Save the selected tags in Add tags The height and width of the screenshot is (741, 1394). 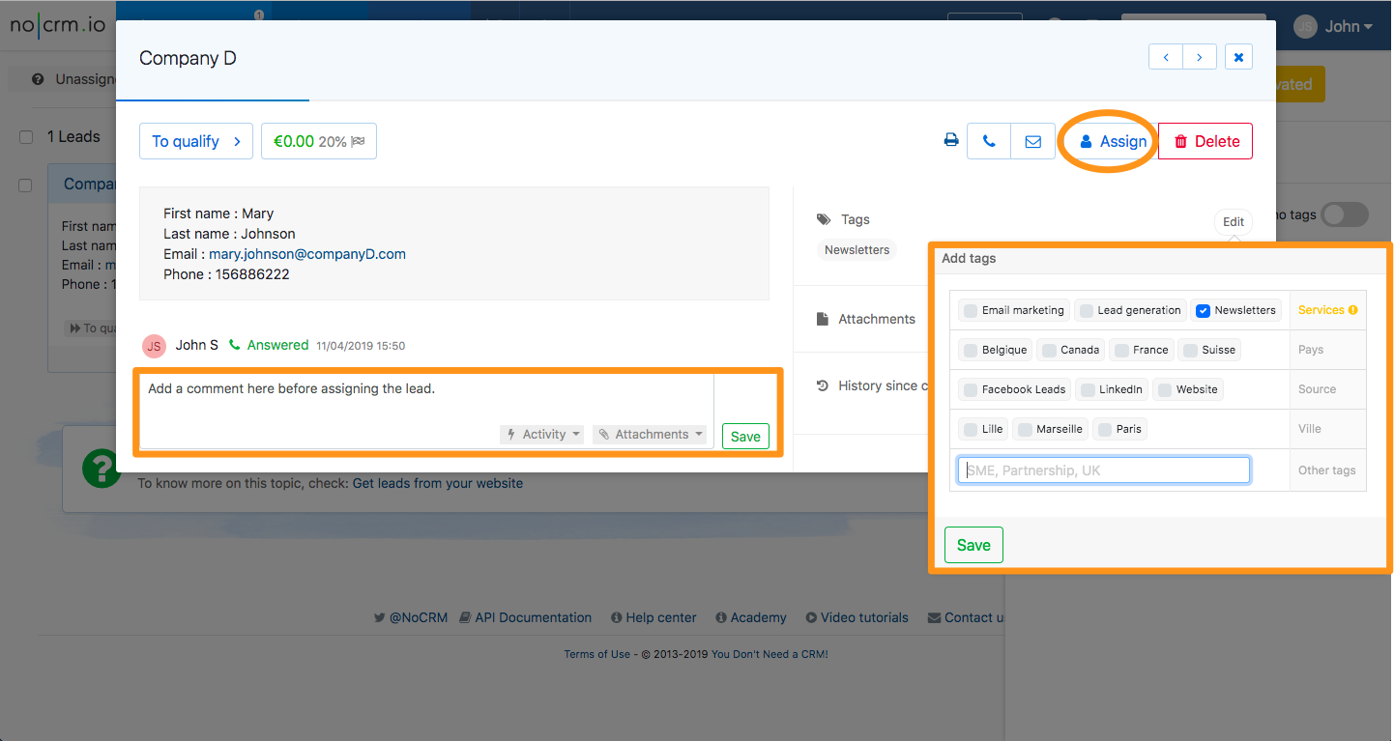973,545
